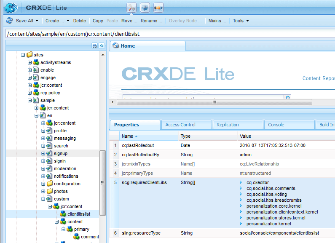The height and width of the screenshot is (243, 335).
Task: Expand the moderation tree node
Action: point(43,169)
